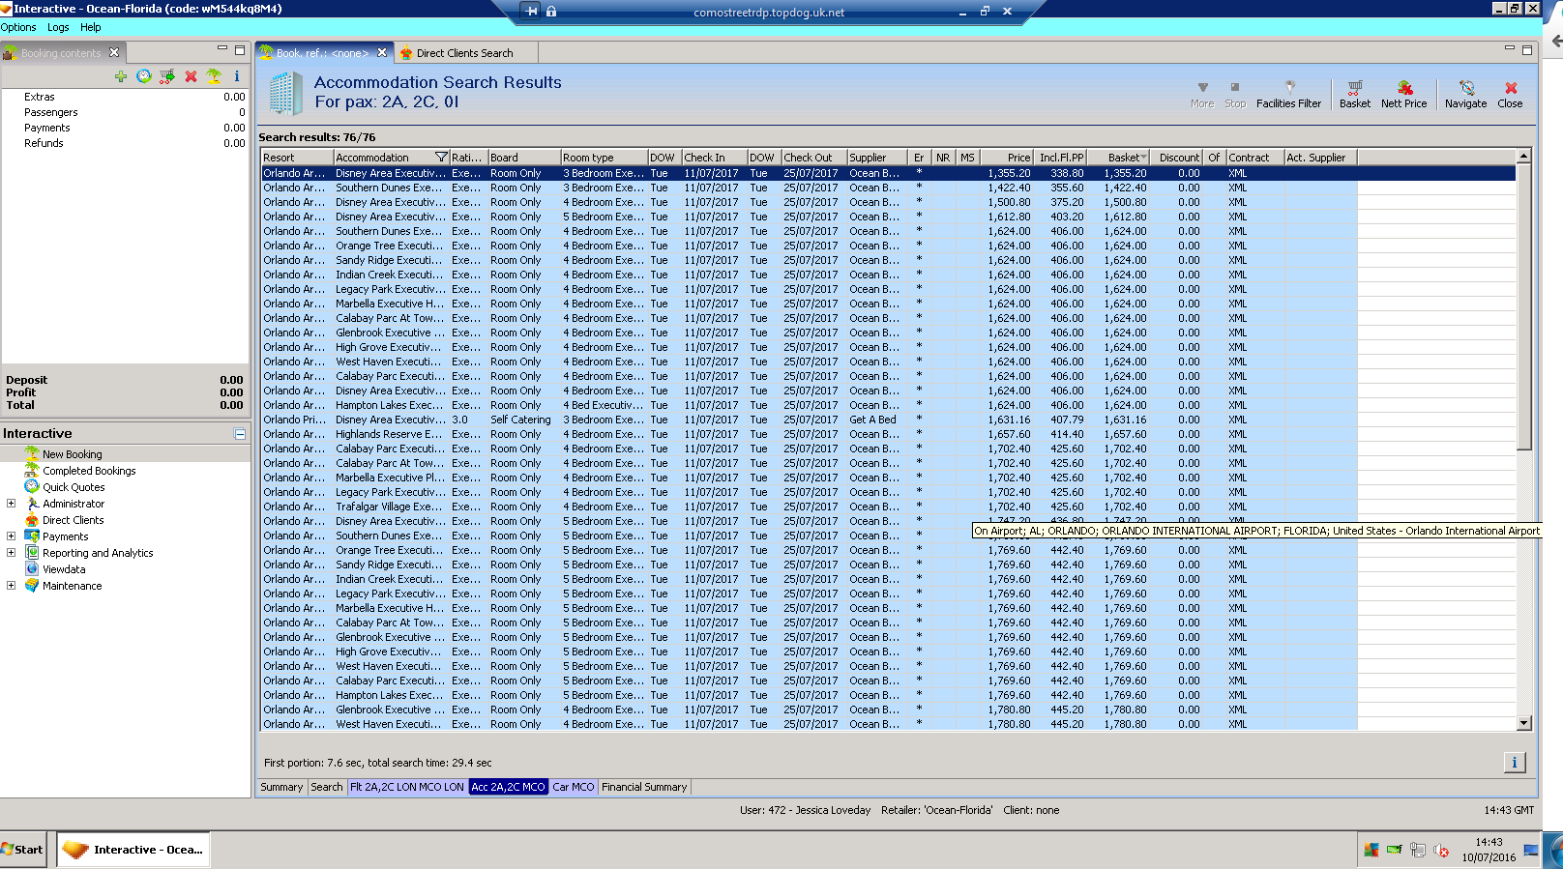Image resolution: width=1563 pixels, height=869 pixels.
Task: Expand the Administrator tree node
Action: (12, 504)
